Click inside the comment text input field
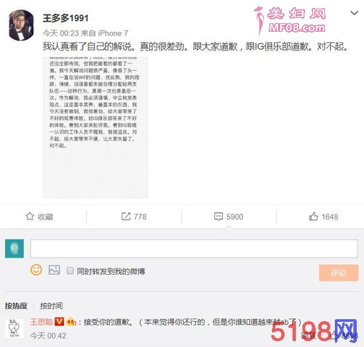 tap(194, 248)
